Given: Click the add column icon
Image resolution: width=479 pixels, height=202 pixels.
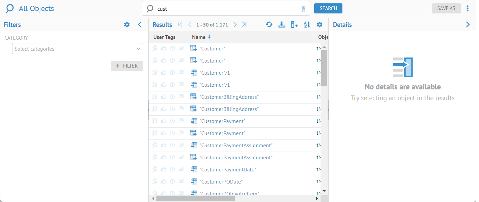Looking at the screenshot, I should 294,25.
